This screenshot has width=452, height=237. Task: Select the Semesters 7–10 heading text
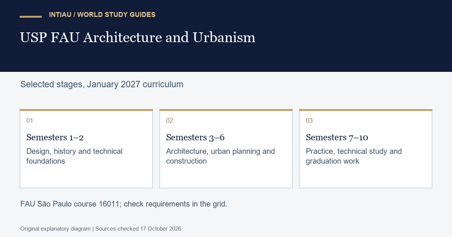[337, 137]
